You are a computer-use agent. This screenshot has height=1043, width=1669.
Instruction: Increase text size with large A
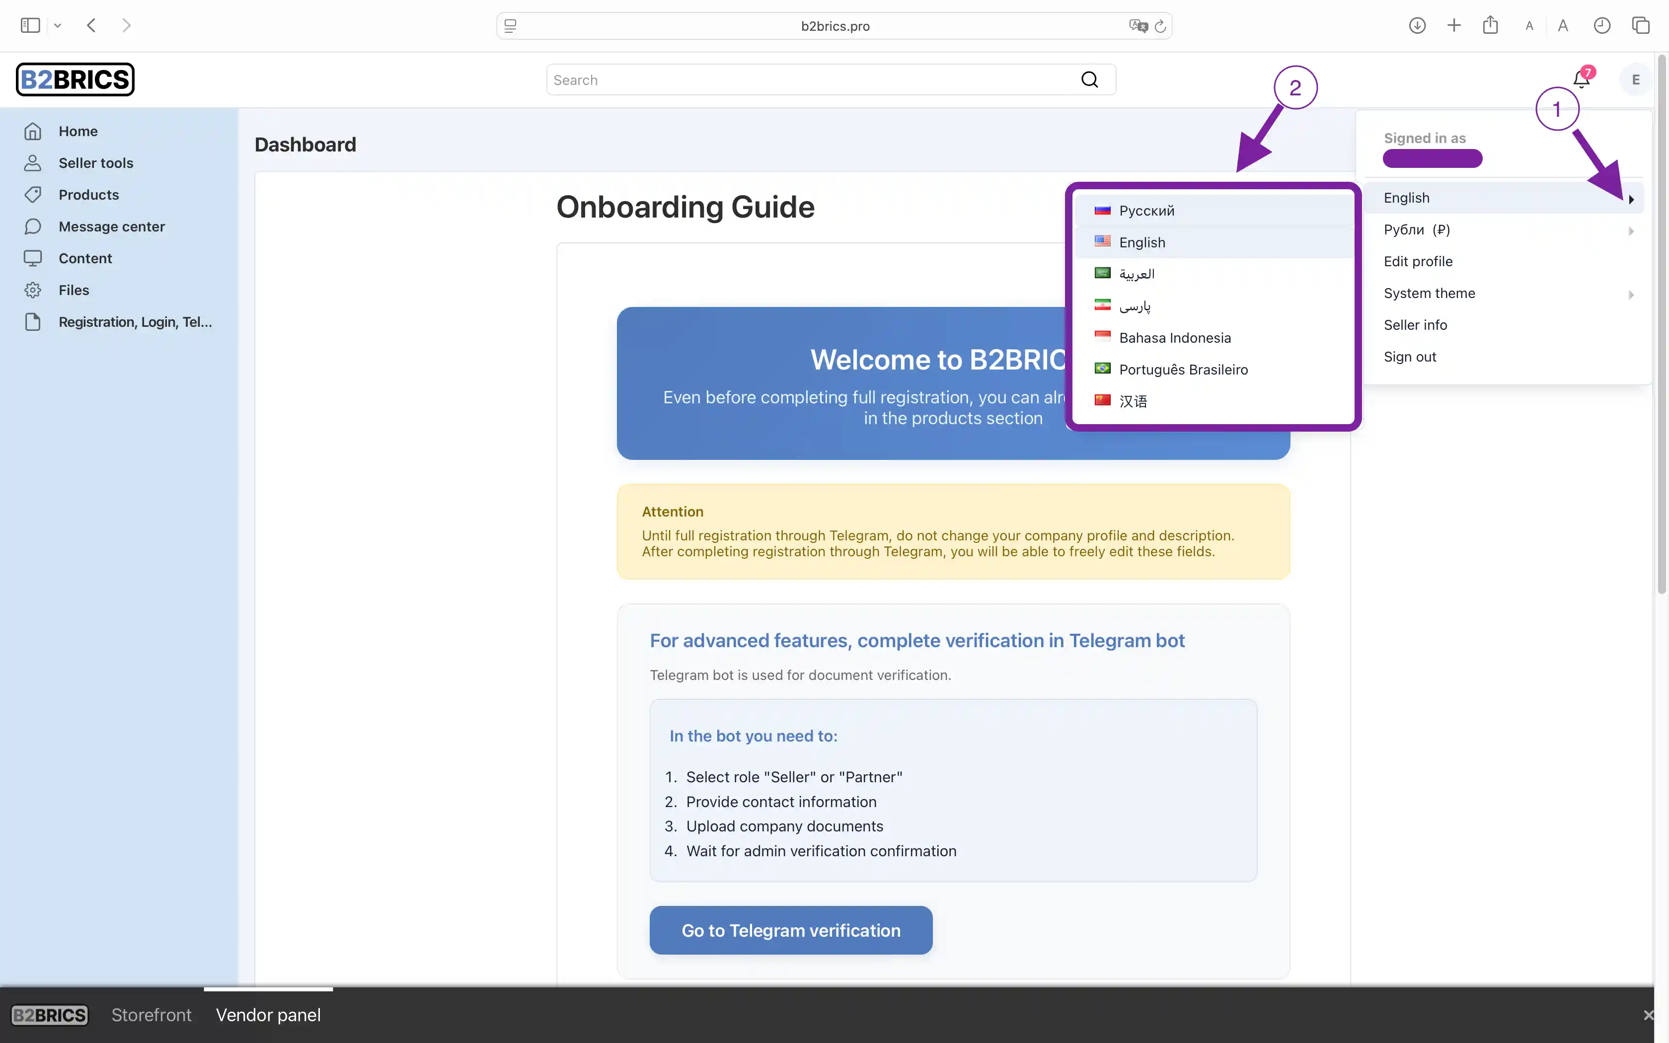click(1563, 25)
